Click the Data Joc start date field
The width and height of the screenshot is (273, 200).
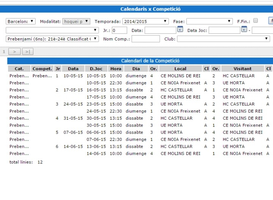(224, 30)
